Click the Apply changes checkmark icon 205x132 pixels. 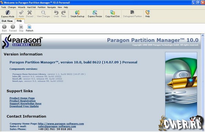point(21,14)
